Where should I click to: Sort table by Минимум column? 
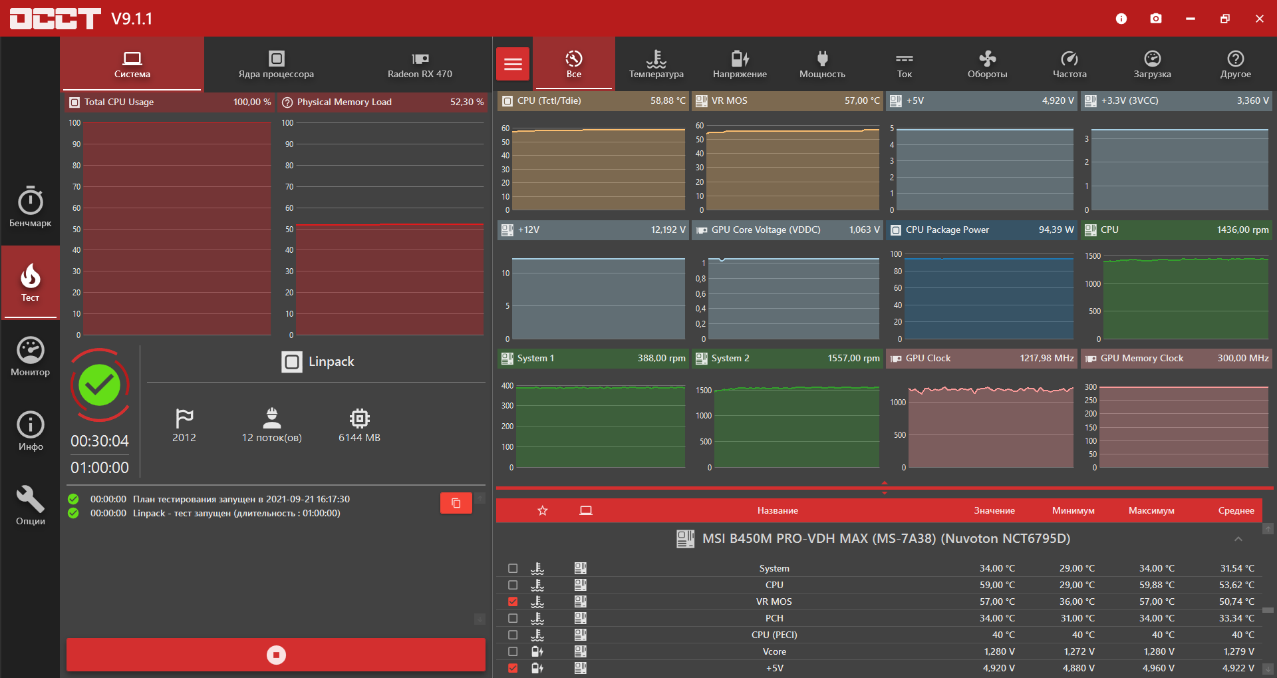tap(1073, 510)
